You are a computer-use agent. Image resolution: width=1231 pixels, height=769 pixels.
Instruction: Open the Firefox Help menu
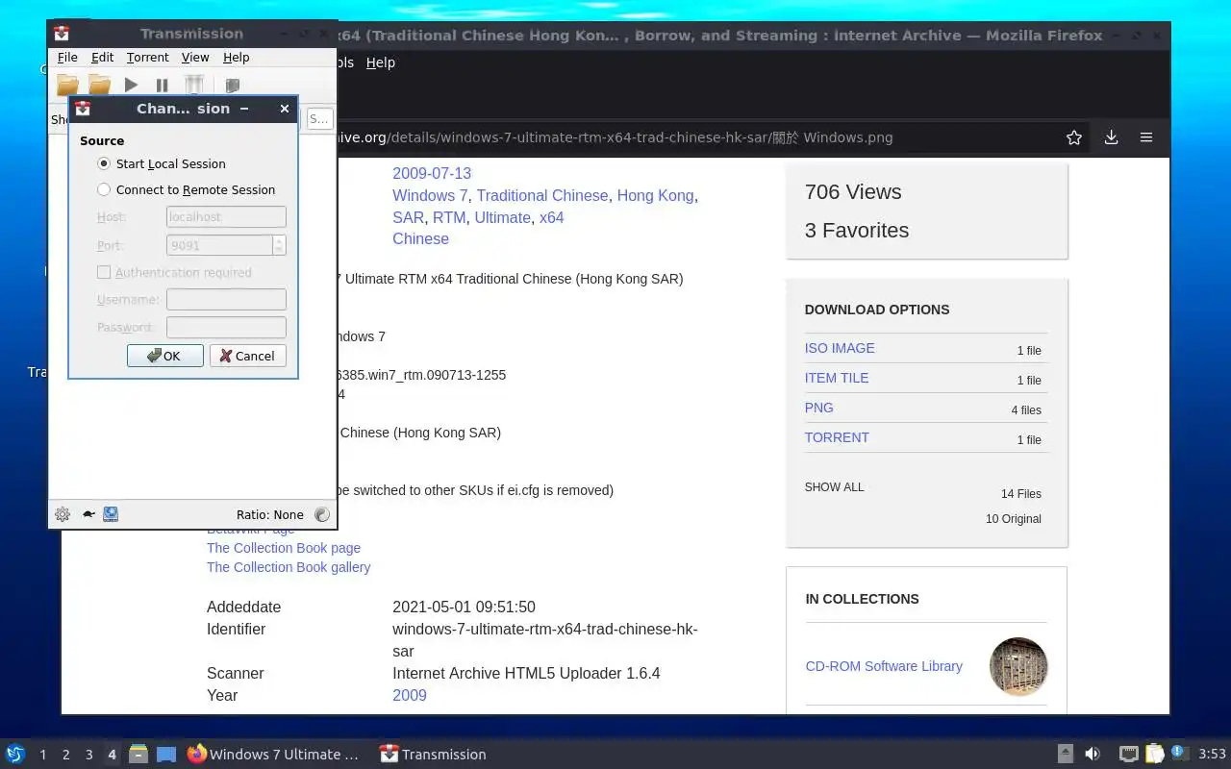(x=381, y=62)
